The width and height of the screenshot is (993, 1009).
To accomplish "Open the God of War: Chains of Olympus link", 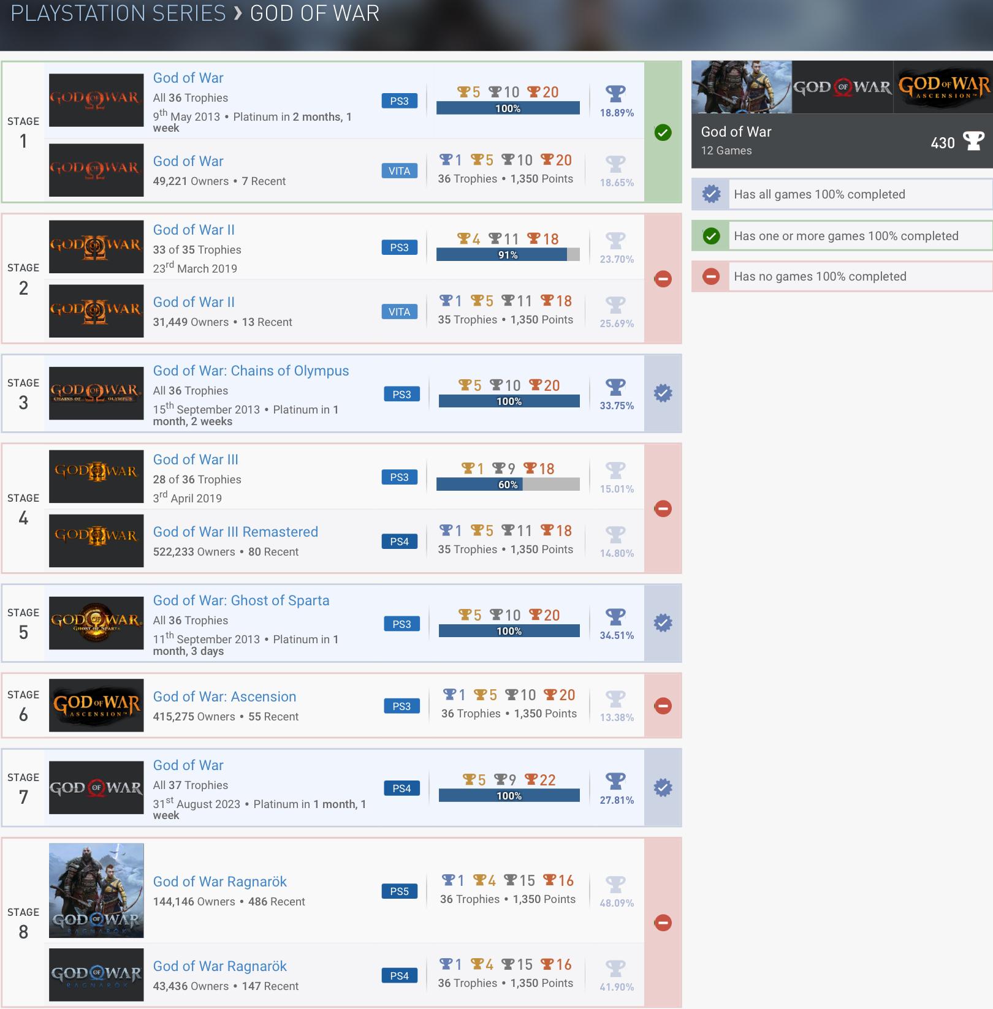I will pyautogui.click(x=251, y=371).
